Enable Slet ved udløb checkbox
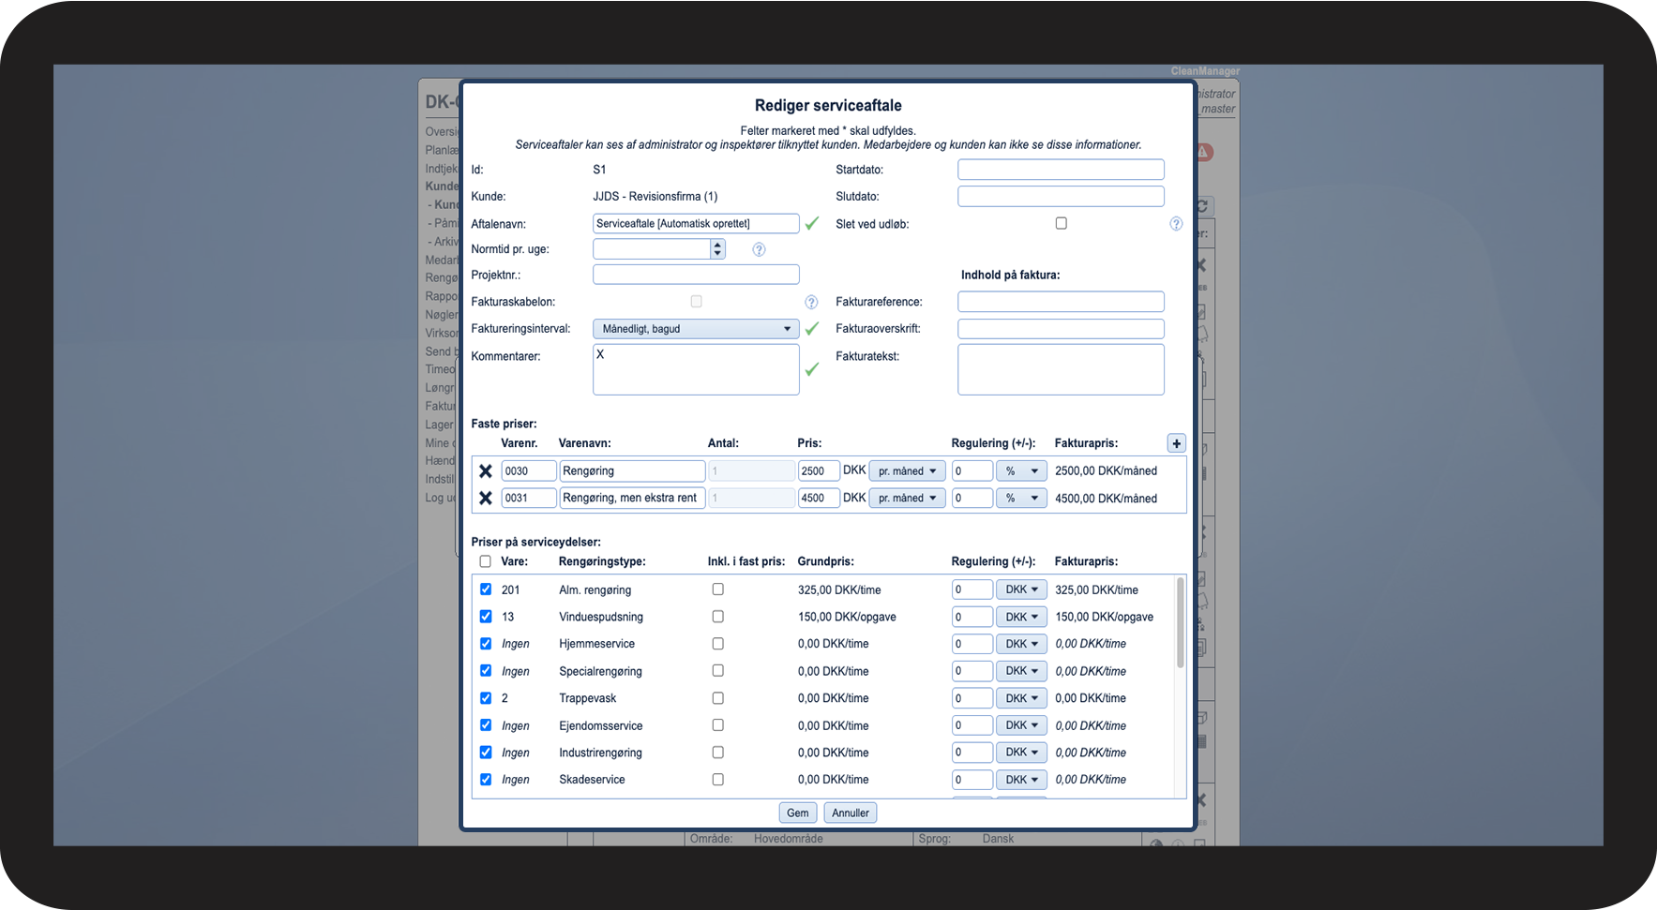The width and height of the screenshot is (1657, 910). (1061, 223)
